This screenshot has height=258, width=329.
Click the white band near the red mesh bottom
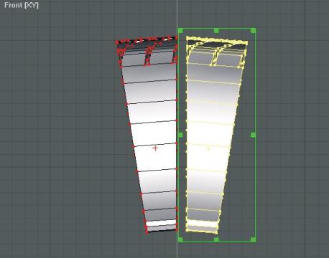[x=161, y=223]
